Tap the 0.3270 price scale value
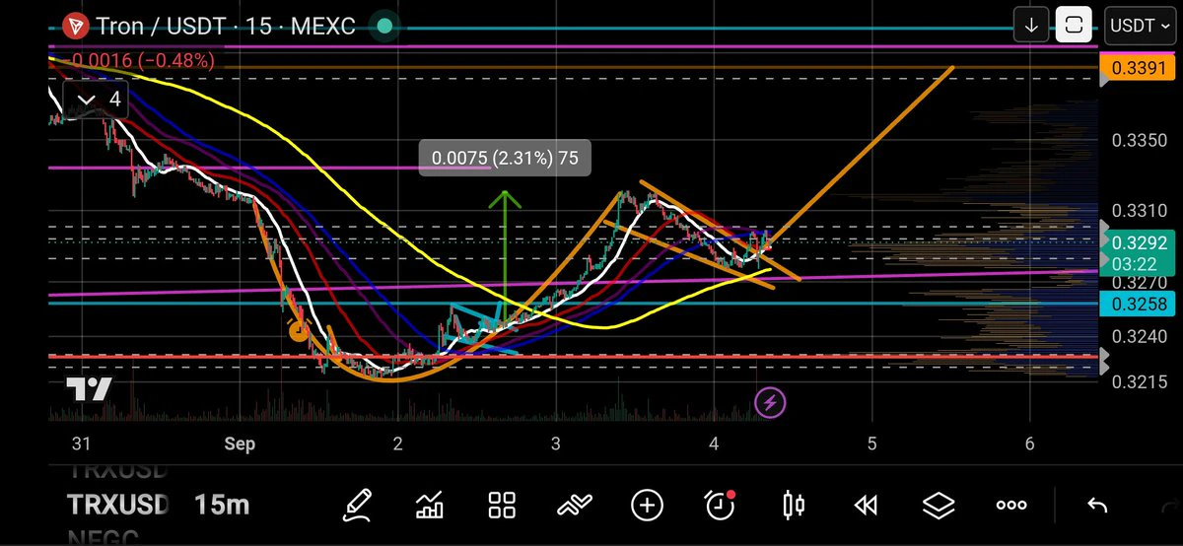1183x546 pixels. pos(1140,281)
